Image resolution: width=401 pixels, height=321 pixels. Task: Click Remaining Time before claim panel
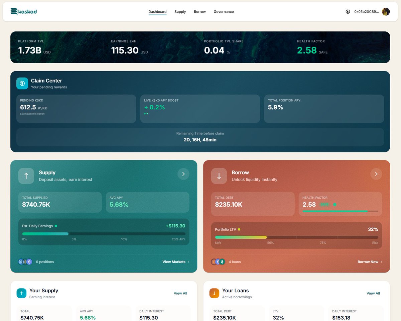click(x=200, y=137)
